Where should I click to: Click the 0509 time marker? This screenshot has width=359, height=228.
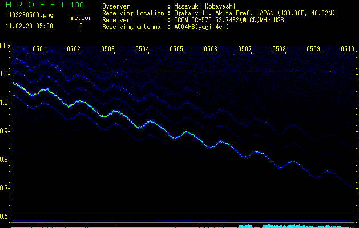coord(313,48)
